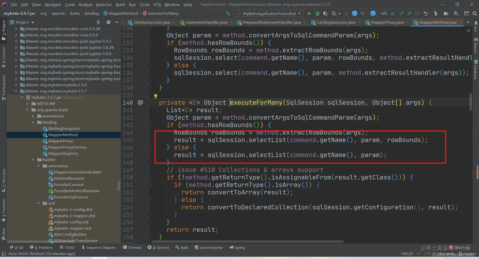Open the 9: Git tool window

coord(17,247)
